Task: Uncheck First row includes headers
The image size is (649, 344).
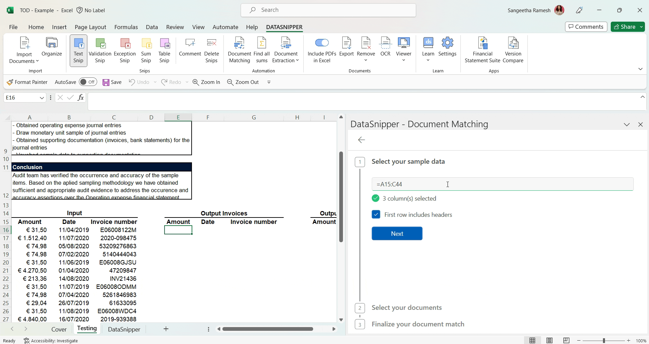Action: [x=376, y=214]
